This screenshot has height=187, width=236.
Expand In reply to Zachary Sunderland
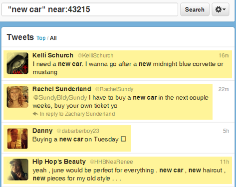tap(77, 114)
